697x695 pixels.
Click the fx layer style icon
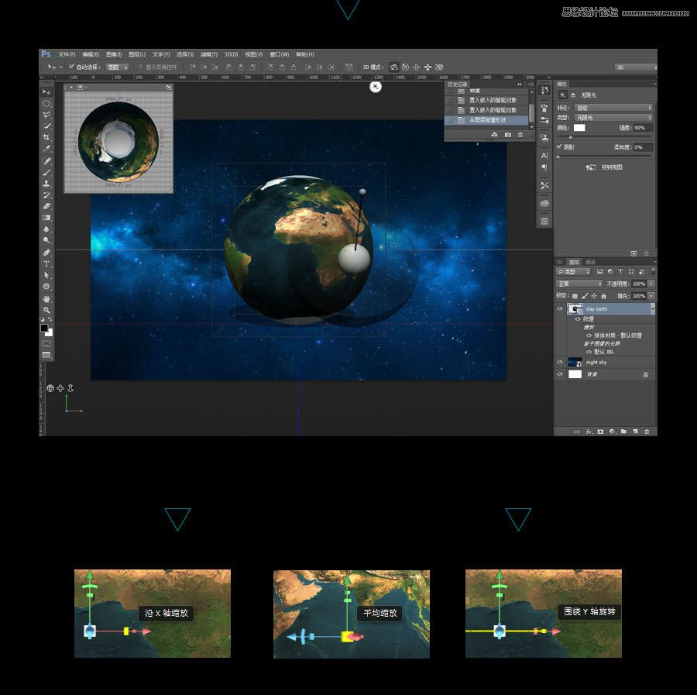click(589, 431)
